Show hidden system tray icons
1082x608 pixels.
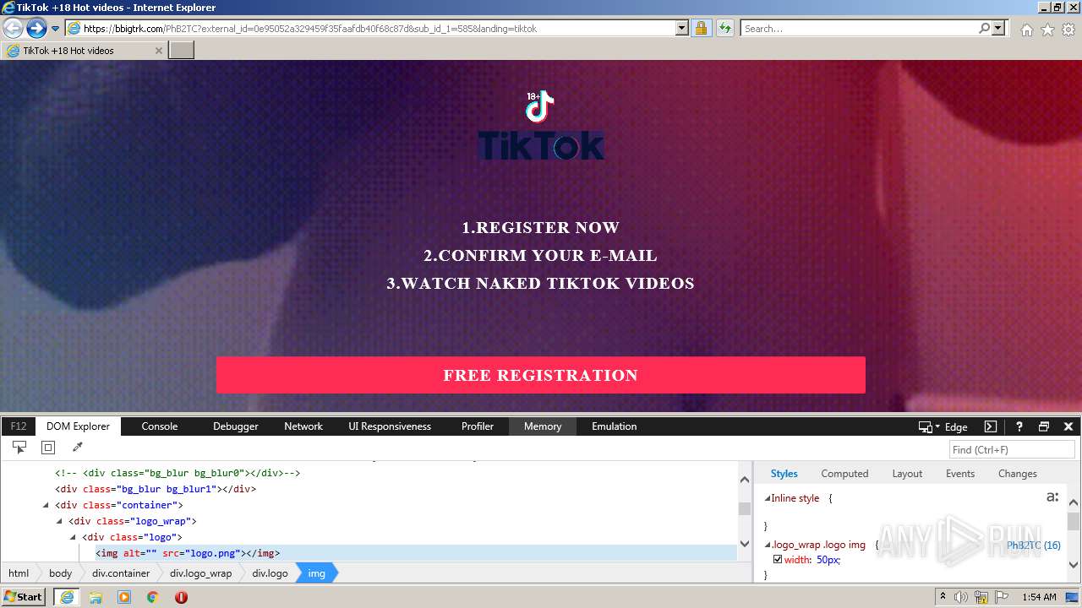tap(943, 597)
